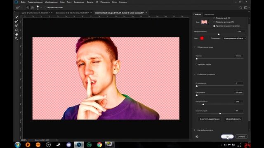Open Windows Start button
The image size is (264, 148).
pos(17,145)
